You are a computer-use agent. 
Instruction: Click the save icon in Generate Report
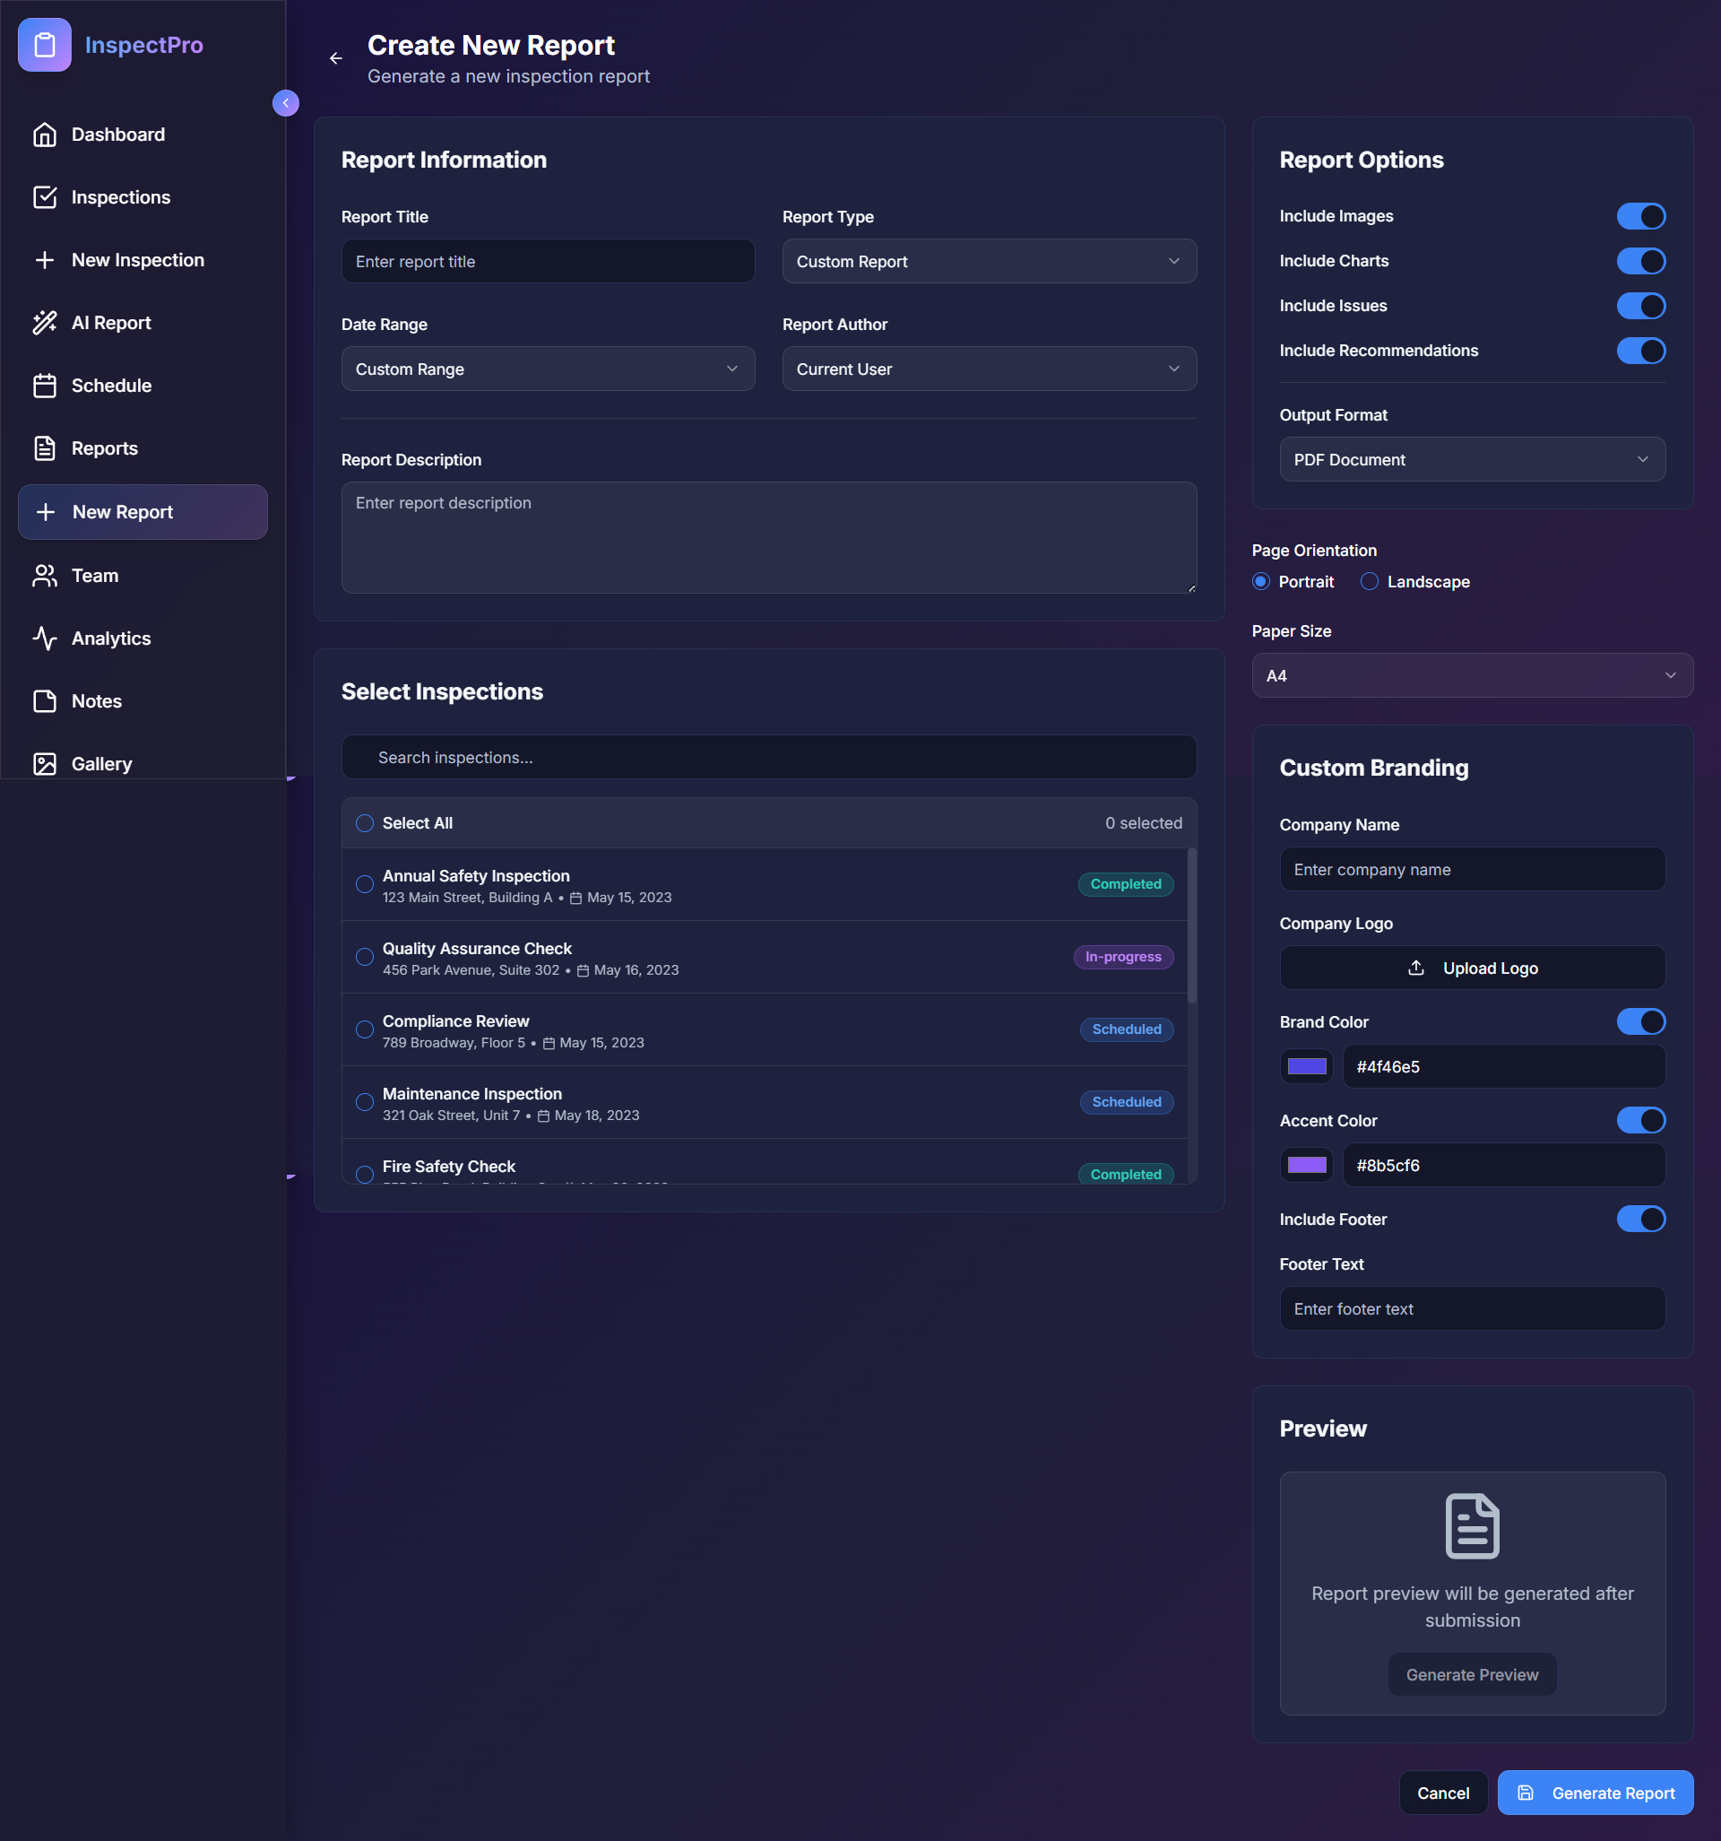click(1526, 1793)
